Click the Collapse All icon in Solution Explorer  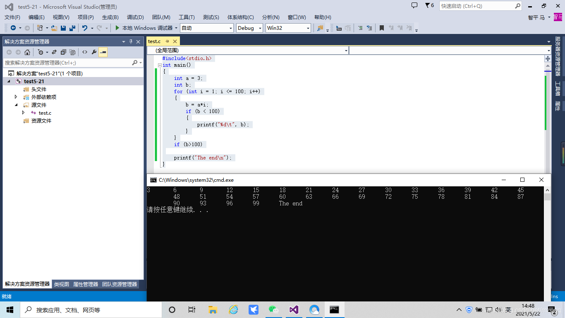pos(63,52)
